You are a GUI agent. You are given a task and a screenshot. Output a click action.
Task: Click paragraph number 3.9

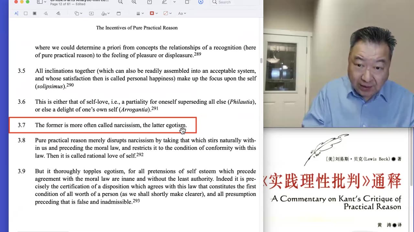pos(21,171)
